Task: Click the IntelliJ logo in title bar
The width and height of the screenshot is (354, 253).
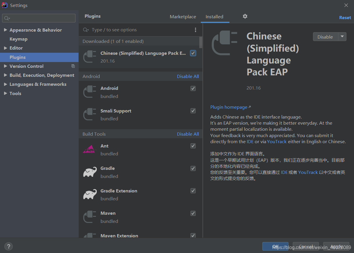Action: coord(5,5)
